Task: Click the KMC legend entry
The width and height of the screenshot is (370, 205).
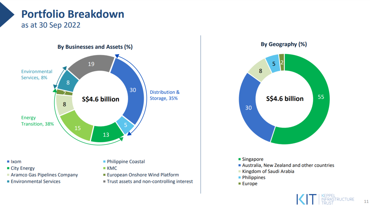Action: point(110,168)
